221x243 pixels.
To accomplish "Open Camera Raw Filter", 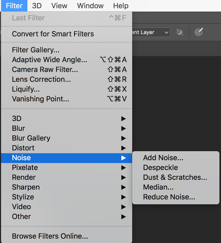I will (67, 69).
